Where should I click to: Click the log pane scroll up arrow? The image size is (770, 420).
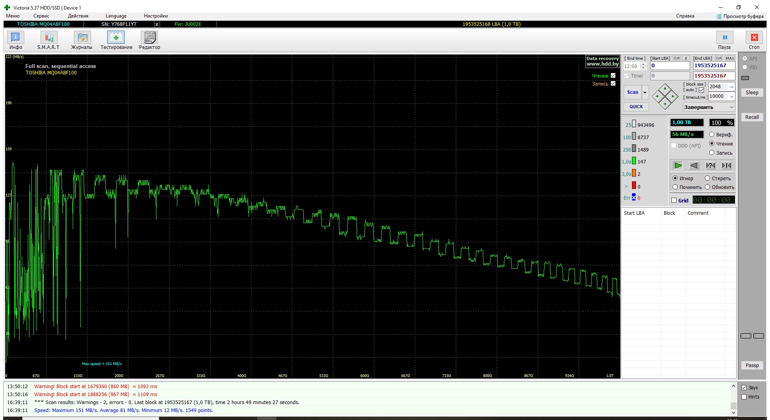(733, 386)
